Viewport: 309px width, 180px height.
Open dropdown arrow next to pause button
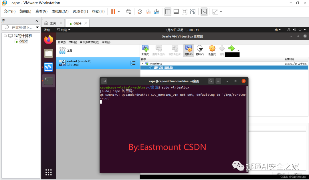(x=119, y=12)
